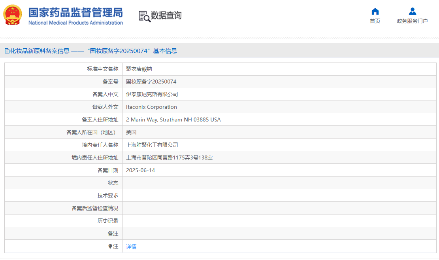
Task: Click the 技术要求 label
Action: click(x=108, y=195)
